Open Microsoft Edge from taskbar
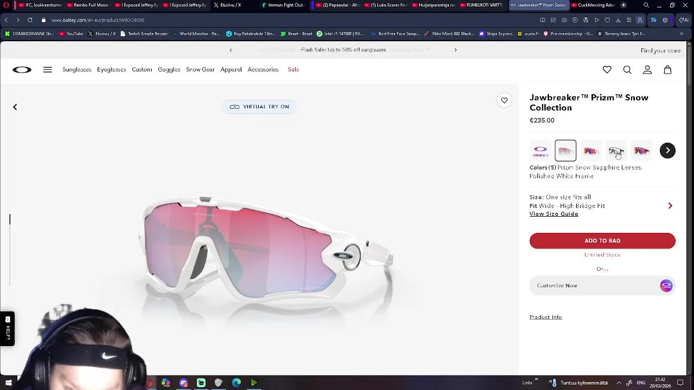 click(x=236, y=383)
